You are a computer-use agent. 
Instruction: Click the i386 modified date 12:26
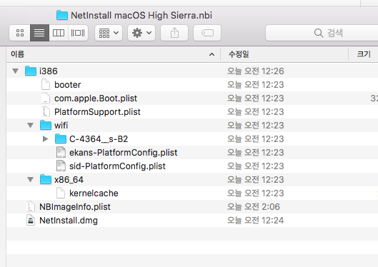[x=256, y=71]
